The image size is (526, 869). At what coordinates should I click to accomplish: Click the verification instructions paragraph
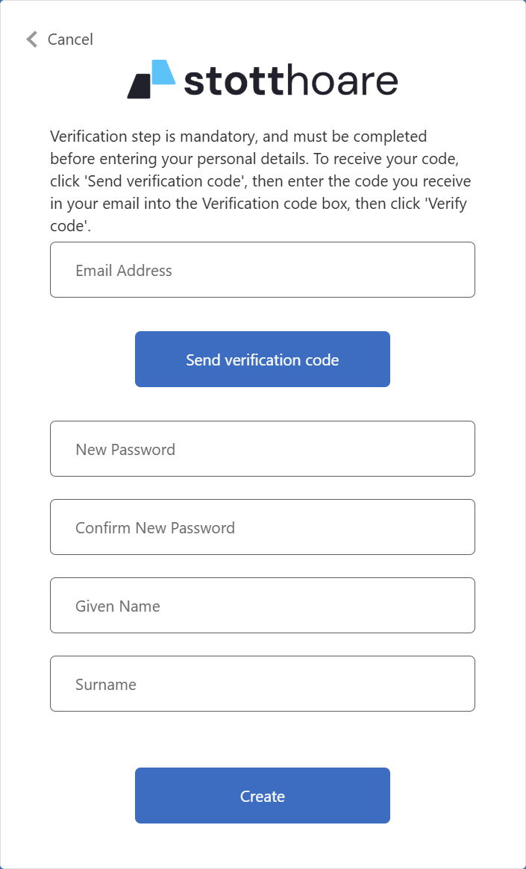[x=261, y=181]
